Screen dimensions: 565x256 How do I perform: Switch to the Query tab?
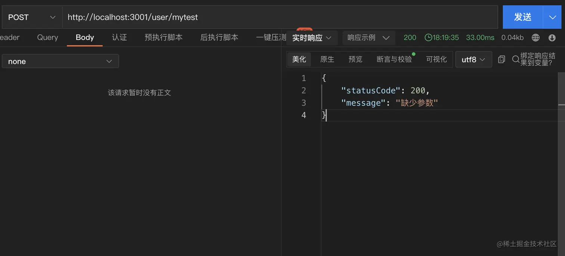(x=47, y=37)
